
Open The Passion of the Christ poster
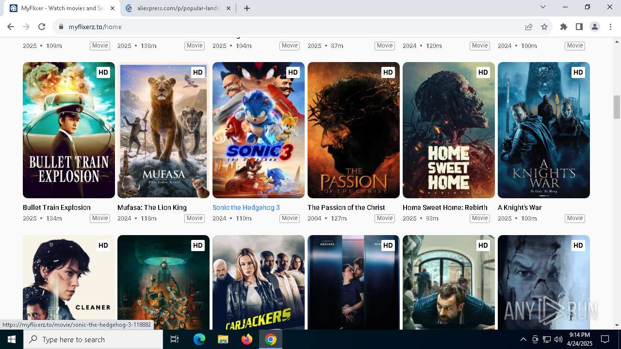(x=354, y=130)
